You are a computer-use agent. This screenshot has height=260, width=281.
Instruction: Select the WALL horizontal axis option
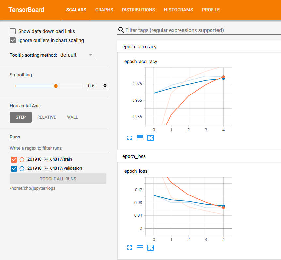coord(72,117)
